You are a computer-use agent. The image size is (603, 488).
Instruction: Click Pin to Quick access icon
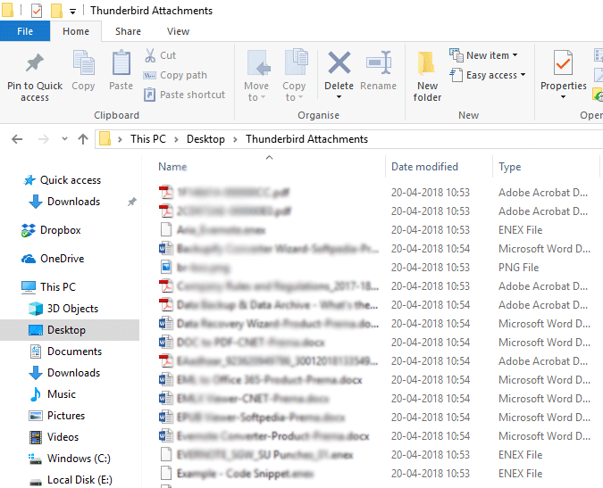(35, 63)
